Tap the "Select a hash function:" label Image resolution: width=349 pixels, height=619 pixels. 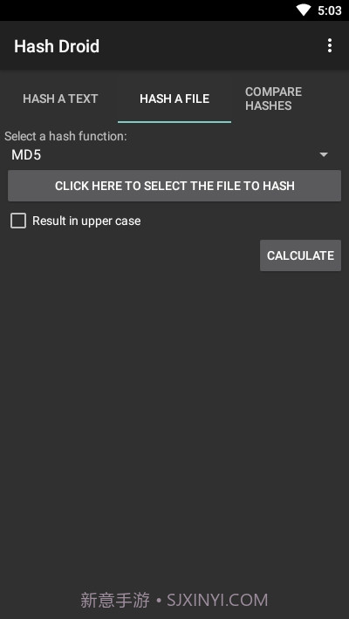tap(65, 136)
